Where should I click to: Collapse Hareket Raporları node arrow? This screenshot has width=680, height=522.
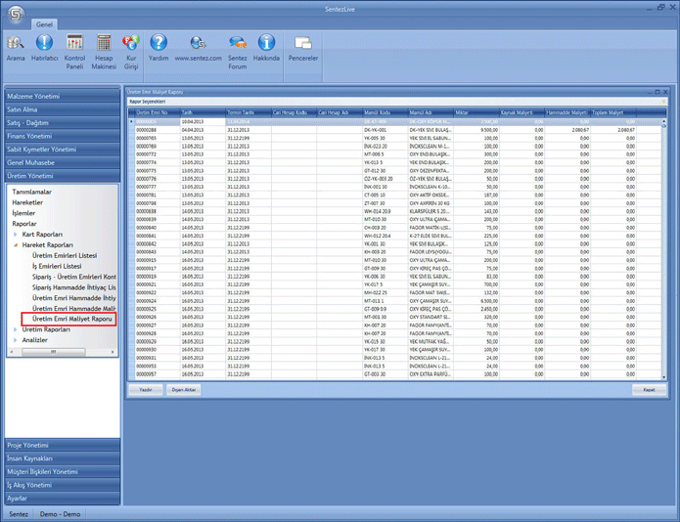[16, 244]
